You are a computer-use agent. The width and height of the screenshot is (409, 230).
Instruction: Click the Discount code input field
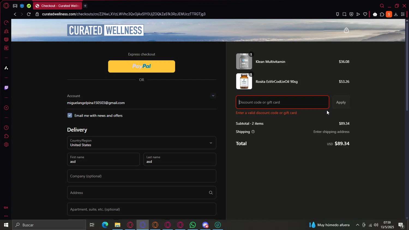(282, 102)
